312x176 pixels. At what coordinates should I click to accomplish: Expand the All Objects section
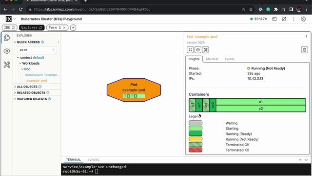(x=15, y=87)
